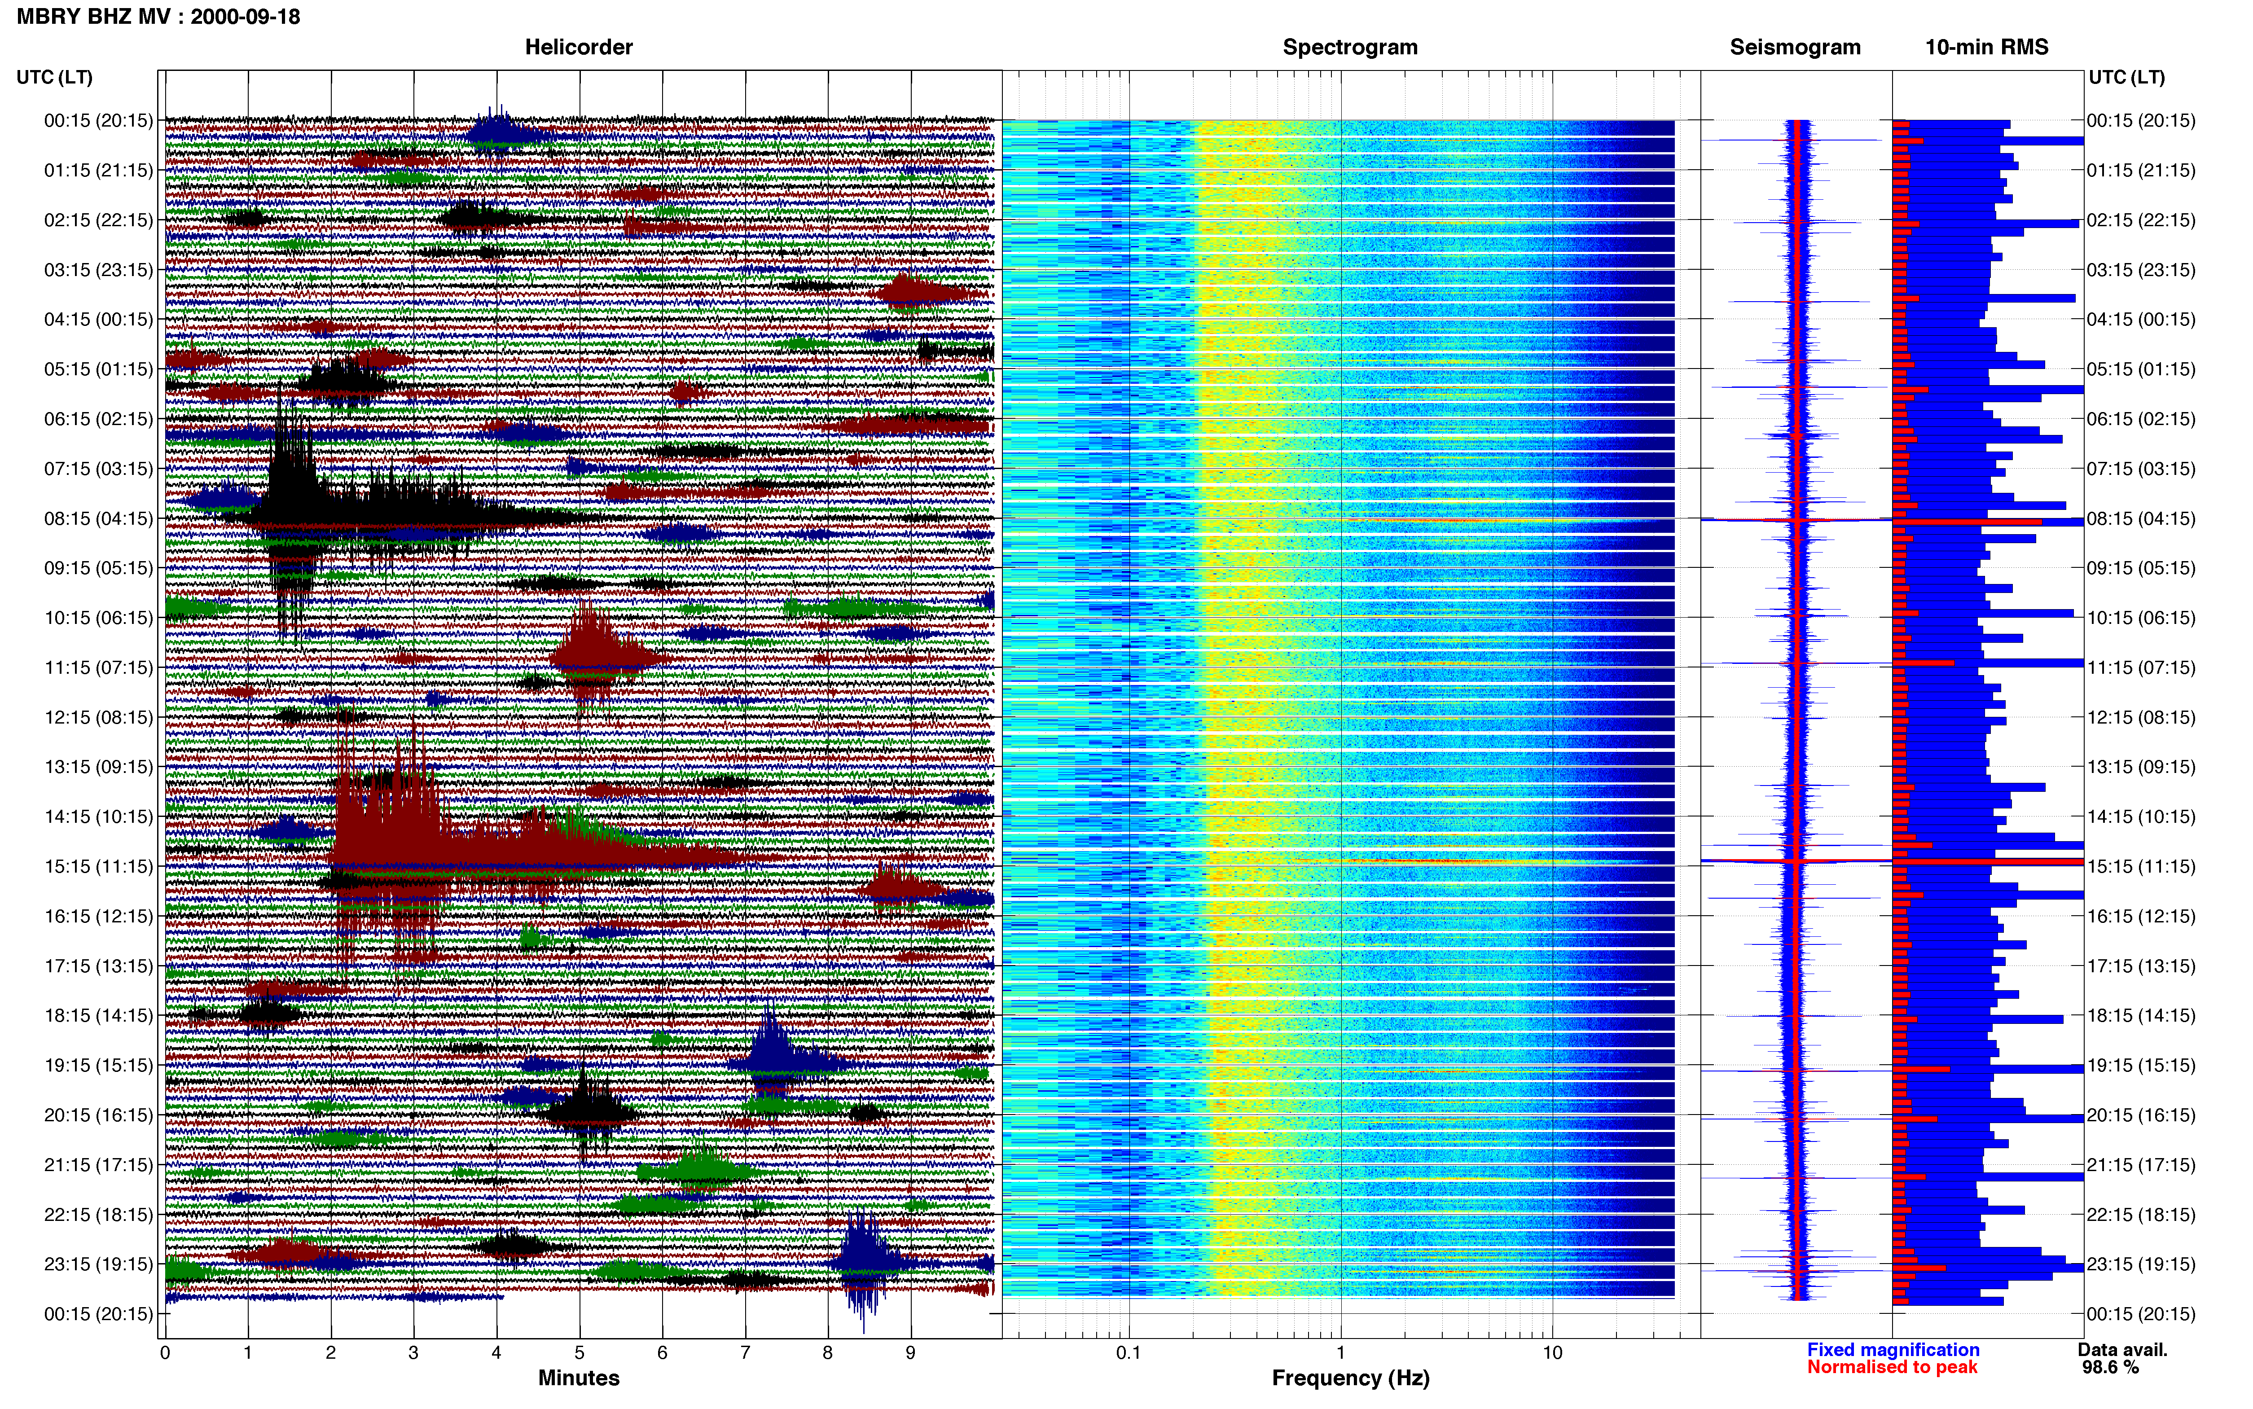Click the 0.1 tick on the Frequency axis

point(1129,1352)
